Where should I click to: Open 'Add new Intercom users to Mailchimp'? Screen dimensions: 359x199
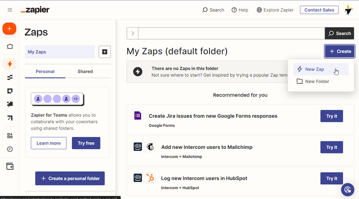coord(207,147)
